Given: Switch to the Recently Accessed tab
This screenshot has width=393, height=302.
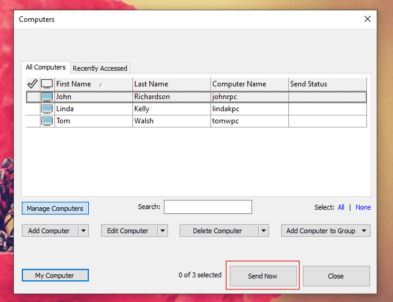Looking at the screenshot, I should [100, 68].
